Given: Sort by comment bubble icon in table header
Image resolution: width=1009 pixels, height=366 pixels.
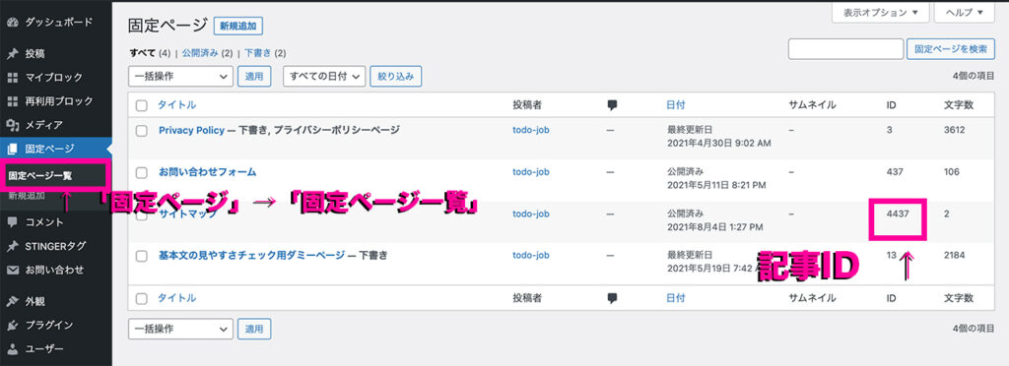Looking at the screenshot, I should coord(612,105).
